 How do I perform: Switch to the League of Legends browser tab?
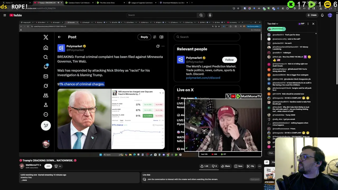click(142, 3)
